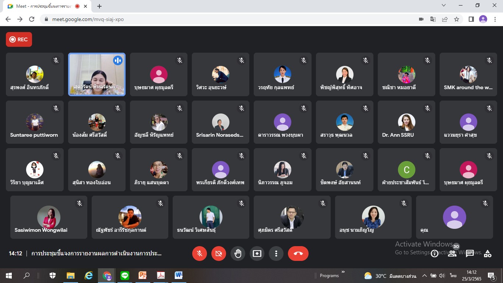Viewport: 503px width, 283px height.
Task: Open the three-dot more options menu in Meet
Action: tap(276, 254)
